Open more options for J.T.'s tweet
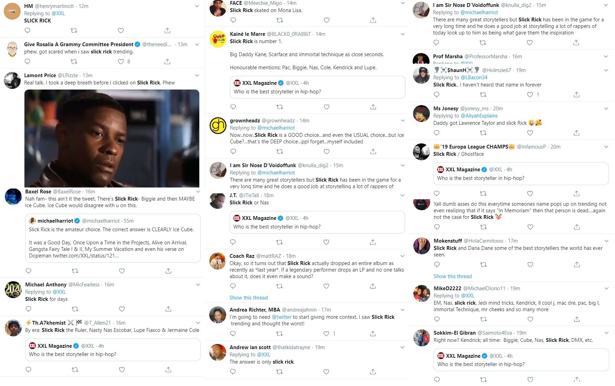The width and height of the screenshot is (615, 386). point(402,195)
